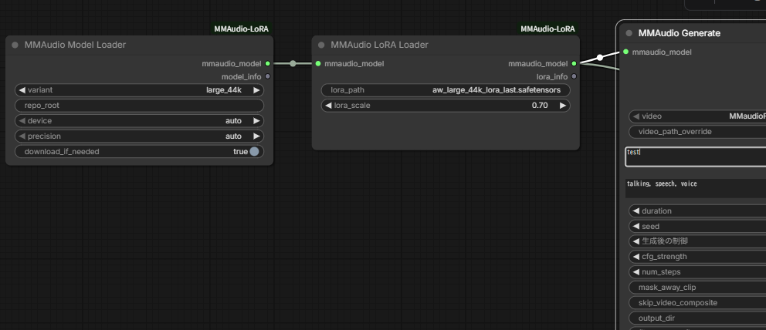
Task: Click the MMAudio-LoRA badge above Model Loader
Action: pyautogui.click(x=242, y=29)
